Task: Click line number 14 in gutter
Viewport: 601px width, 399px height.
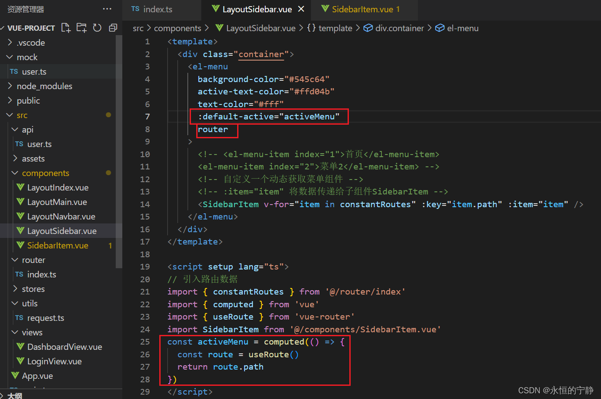Action: pyautogui.click(x=145, y=204)
